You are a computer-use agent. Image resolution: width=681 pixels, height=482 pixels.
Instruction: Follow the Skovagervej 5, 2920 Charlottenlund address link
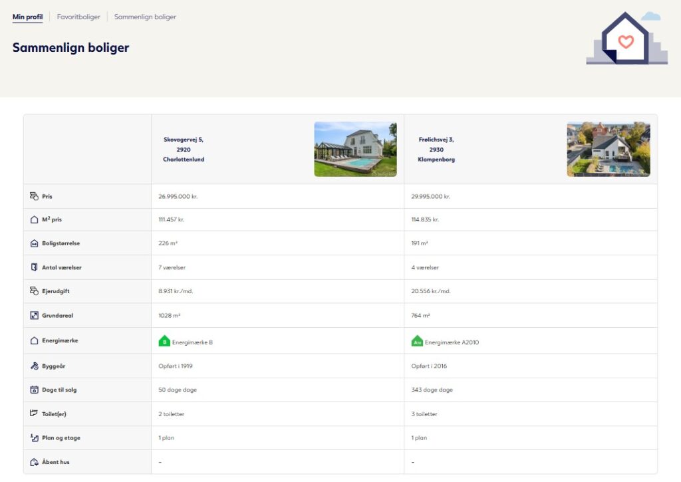(184, 150)
